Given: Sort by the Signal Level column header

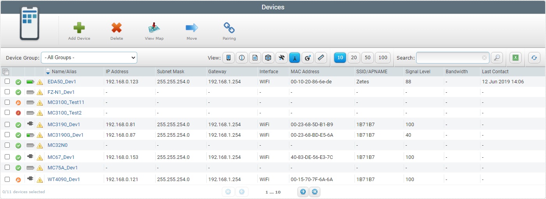Looking at the screenshot, I should coord(418,72).
